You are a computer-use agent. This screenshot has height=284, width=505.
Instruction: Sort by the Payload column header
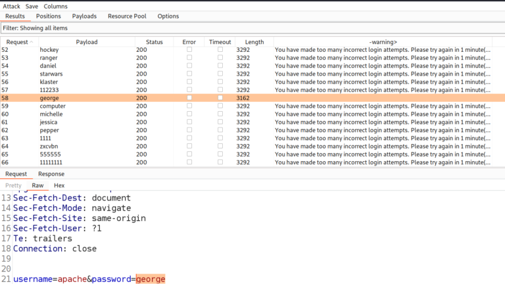coord(86,42)
